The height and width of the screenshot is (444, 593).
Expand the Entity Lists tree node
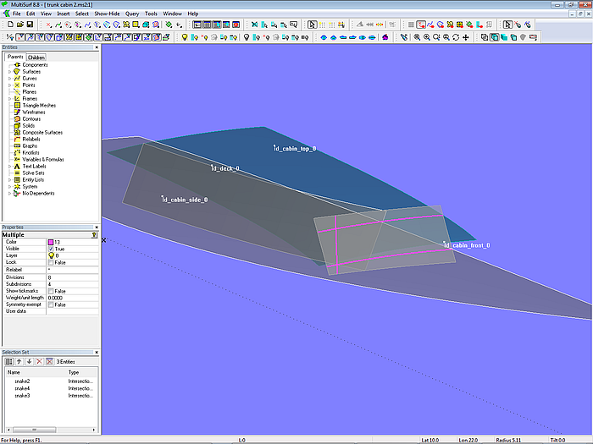[9, 179]
